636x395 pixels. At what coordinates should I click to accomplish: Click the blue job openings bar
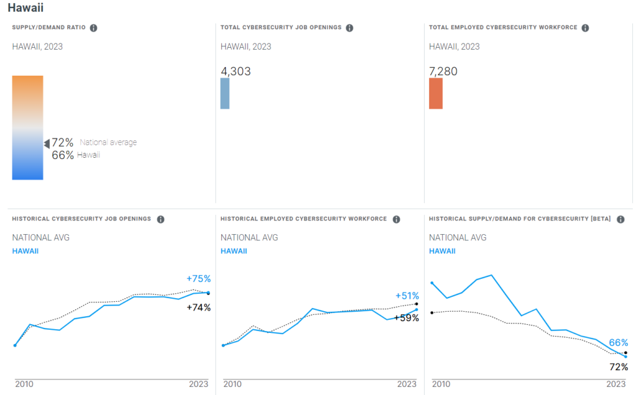click(225, 93)
